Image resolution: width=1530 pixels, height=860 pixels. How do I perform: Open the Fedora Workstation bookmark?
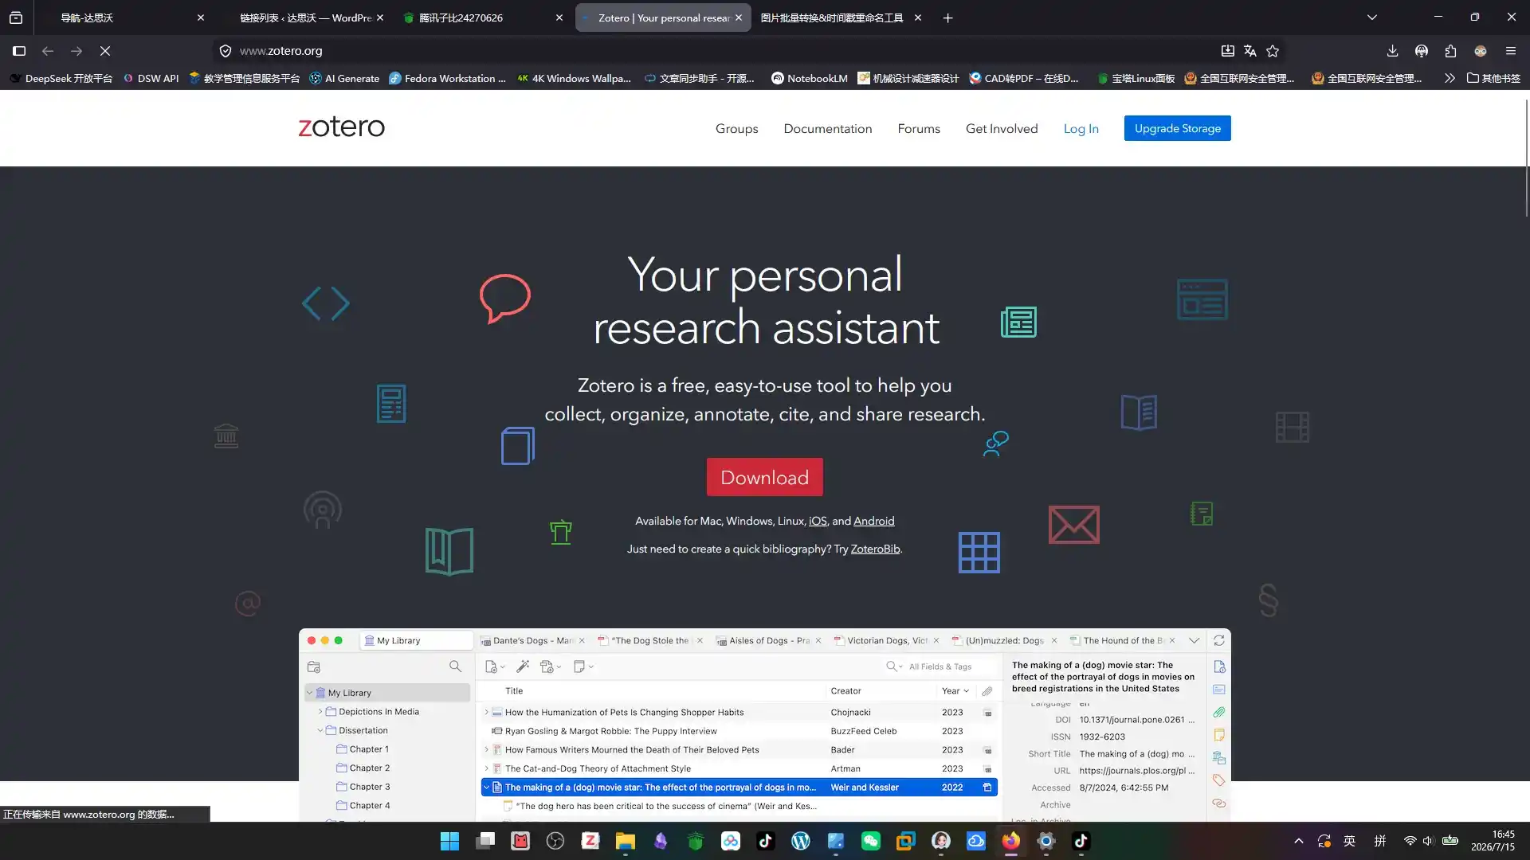[x=447, y=78]
